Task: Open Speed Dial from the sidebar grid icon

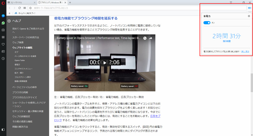Action: coord(3,37)
